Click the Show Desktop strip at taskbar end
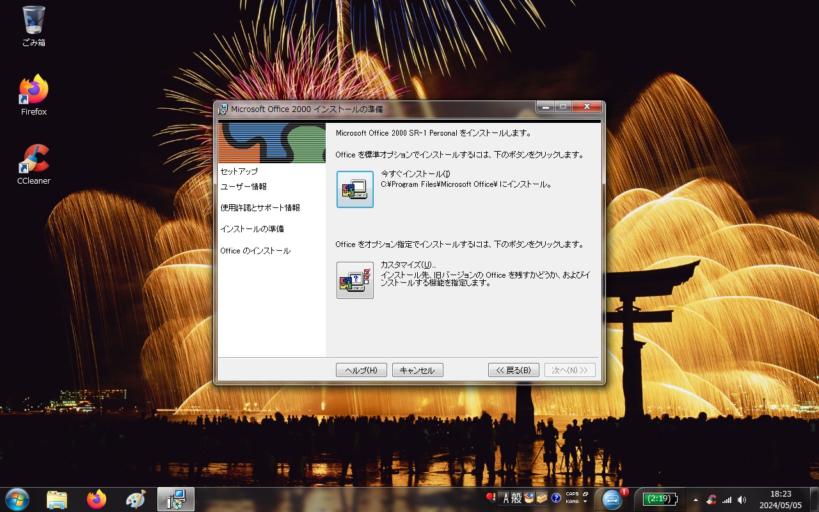Image resolution: width=819 pixels, height=512 pixels. [814, 500]
